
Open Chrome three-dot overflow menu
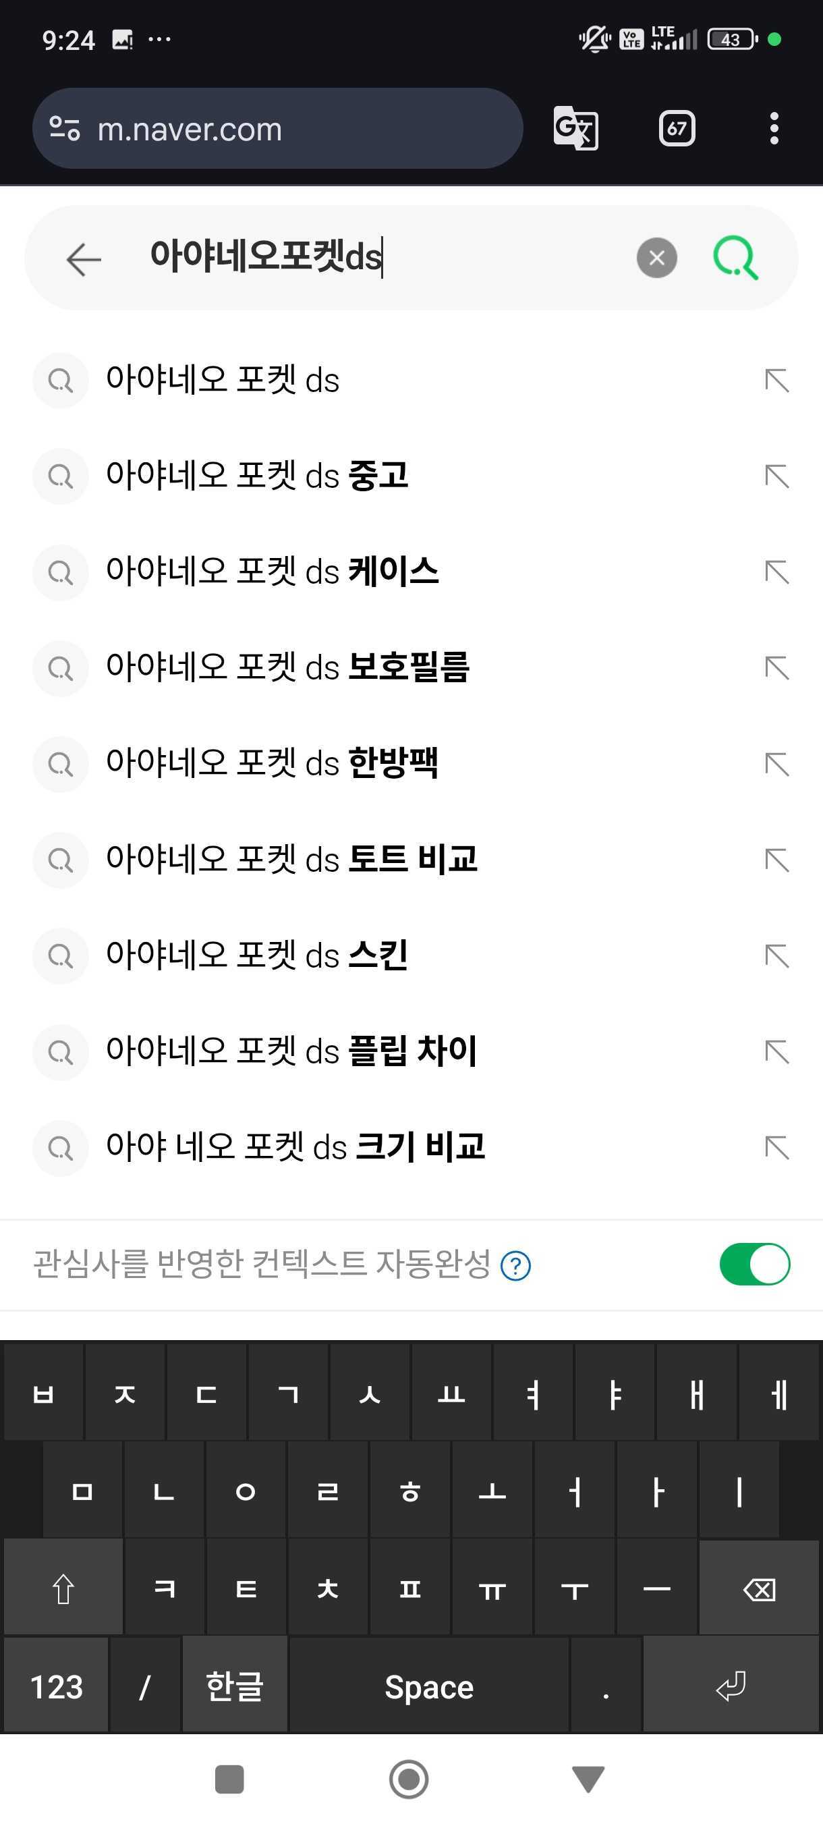tap(774, 129)
